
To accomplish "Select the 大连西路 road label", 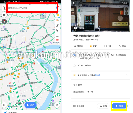I will (34, 25).
